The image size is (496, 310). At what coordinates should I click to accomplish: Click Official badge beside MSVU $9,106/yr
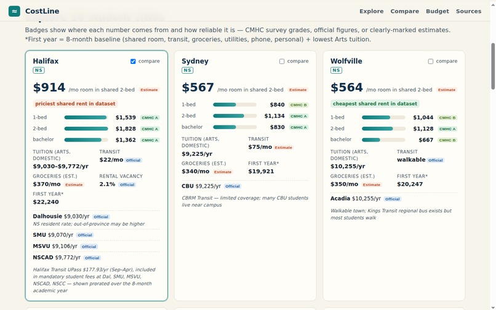tap(89, 247)
